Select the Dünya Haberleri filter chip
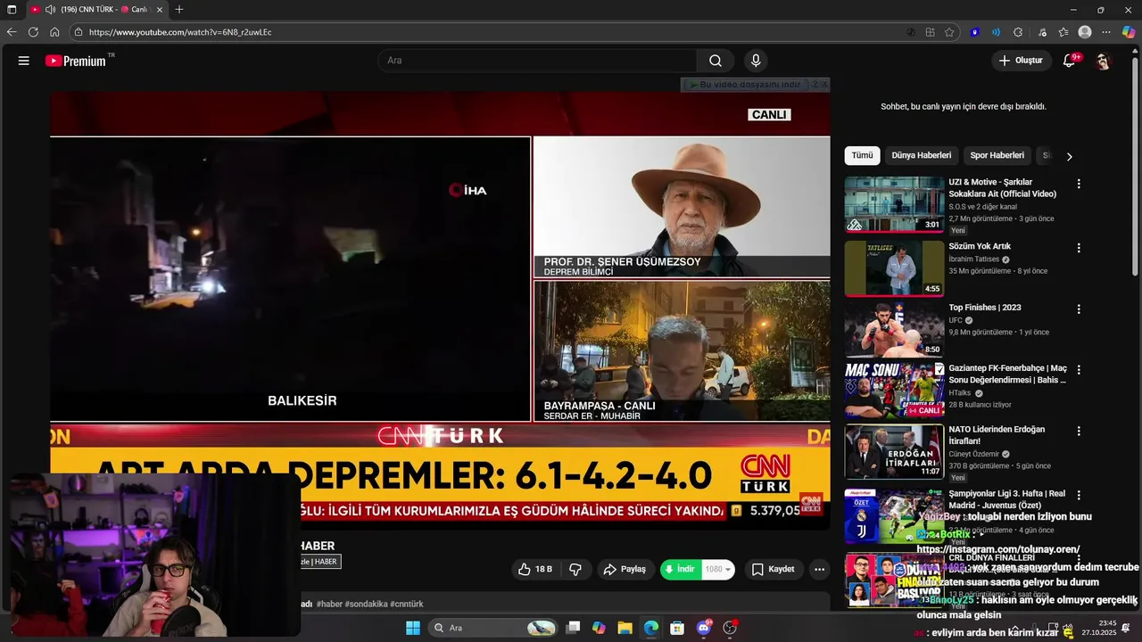The height and width of the screenshot is (642, 1142). click(922, 155)
